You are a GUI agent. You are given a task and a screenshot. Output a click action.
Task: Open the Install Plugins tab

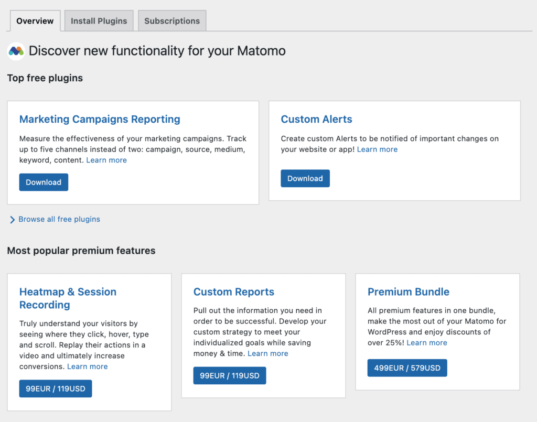(99, 21)
